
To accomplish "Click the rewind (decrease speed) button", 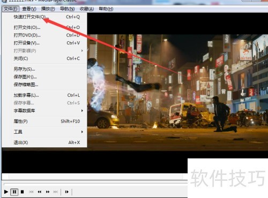I will (x=40, y=192).
